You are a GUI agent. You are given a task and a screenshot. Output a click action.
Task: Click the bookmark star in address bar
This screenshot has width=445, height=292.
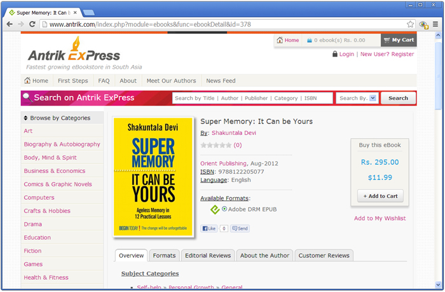(411, 24)
